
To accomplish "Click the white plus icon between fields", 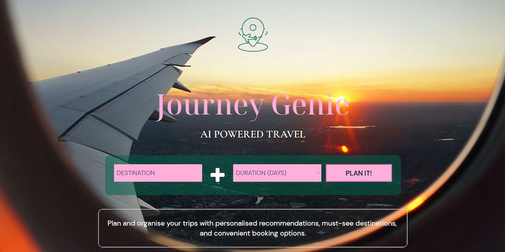I will (217, 175).
